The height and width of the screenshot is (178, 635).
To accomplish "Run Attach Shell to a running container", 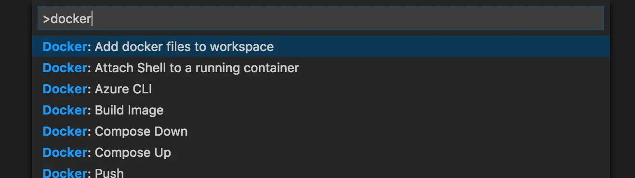I will [321, 68].
